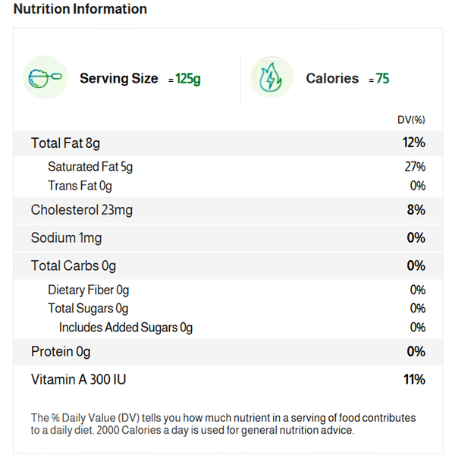The image size is (455, 455).
Task: Click the serving size spoon icon
Action: [45, 78]
